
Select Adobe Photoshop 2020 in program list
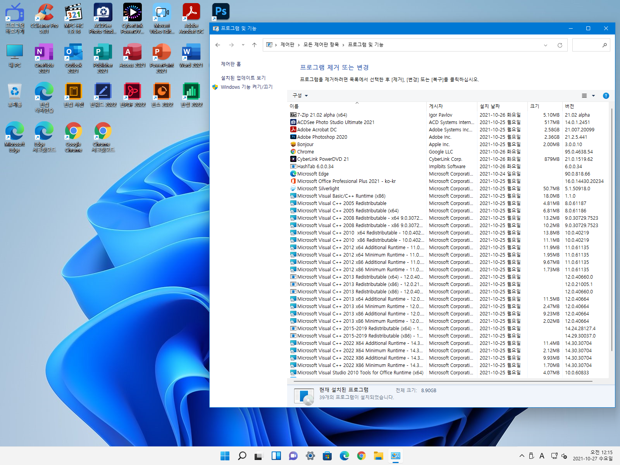(322, 137)
